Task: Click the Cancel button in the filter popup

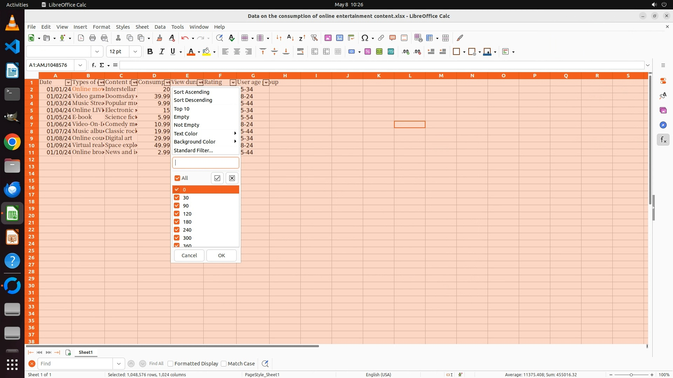Action: [189, 255]
